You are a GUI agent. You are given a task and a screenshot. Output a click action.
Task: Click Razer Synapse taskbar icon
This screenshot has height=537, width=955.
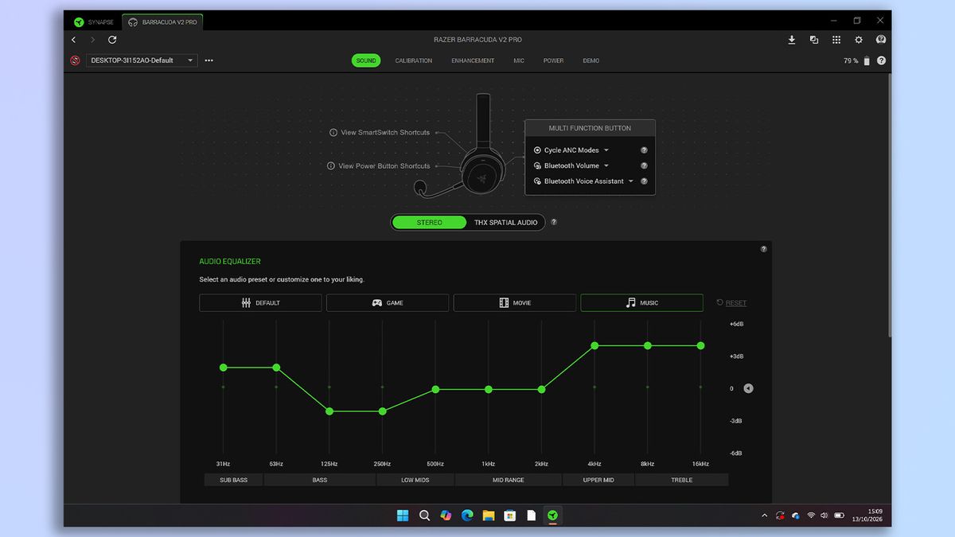point(552,516)
